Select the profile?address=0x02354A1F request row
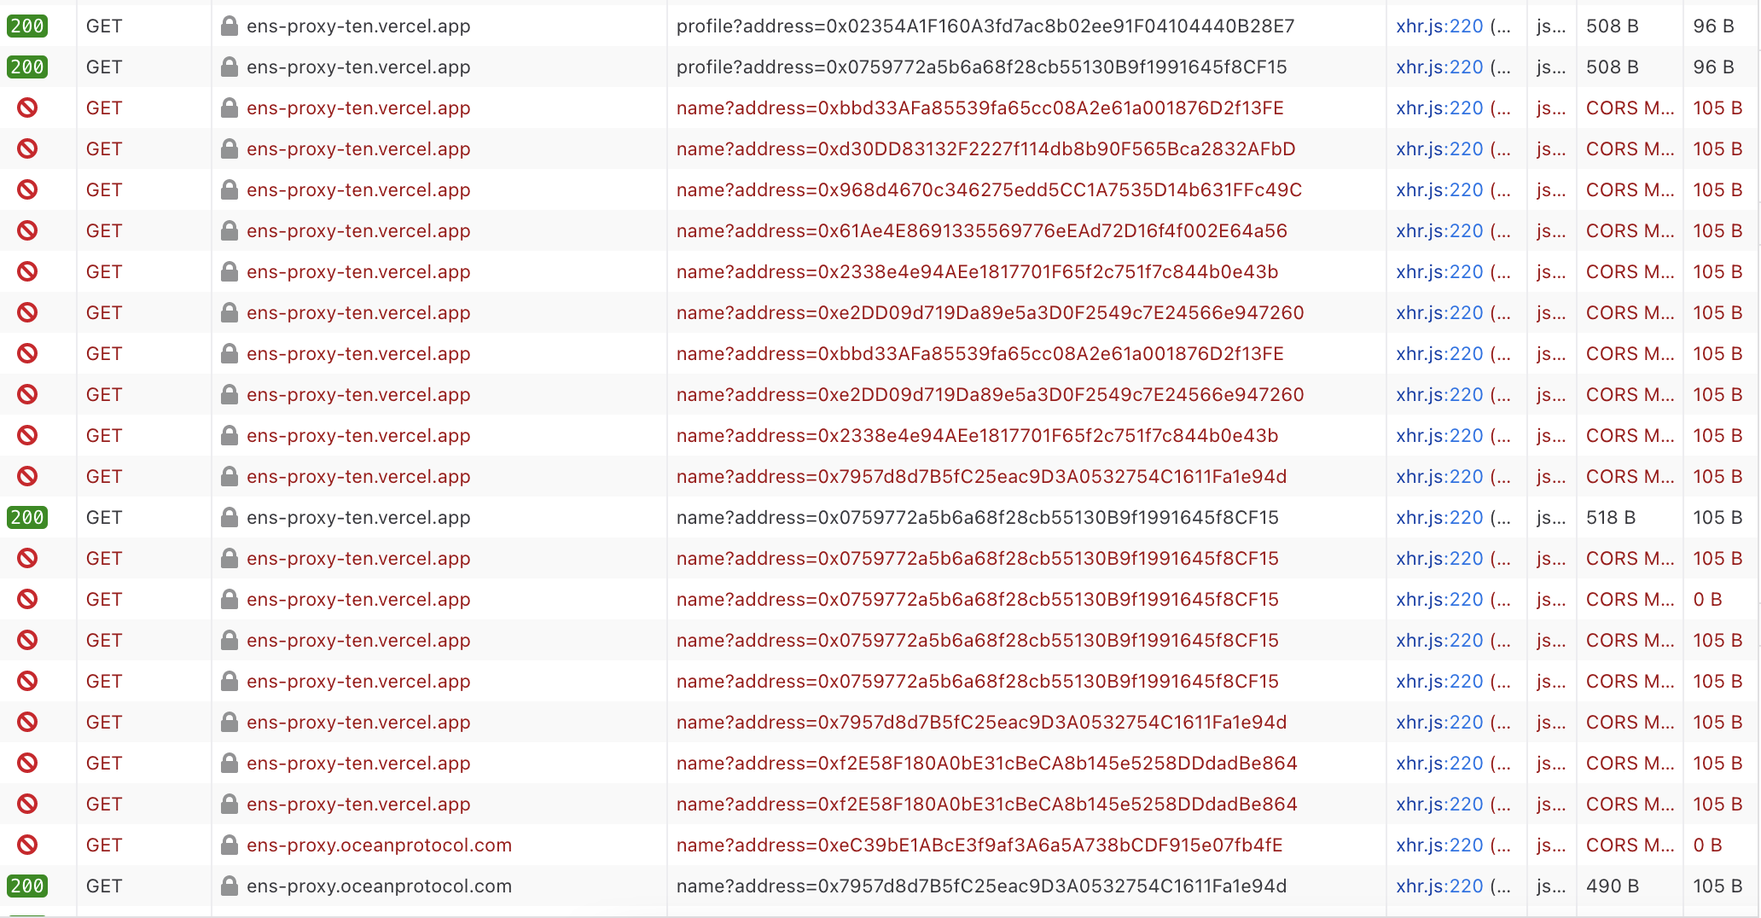This screenshot has height=918, width=1761. coord(981,26)
